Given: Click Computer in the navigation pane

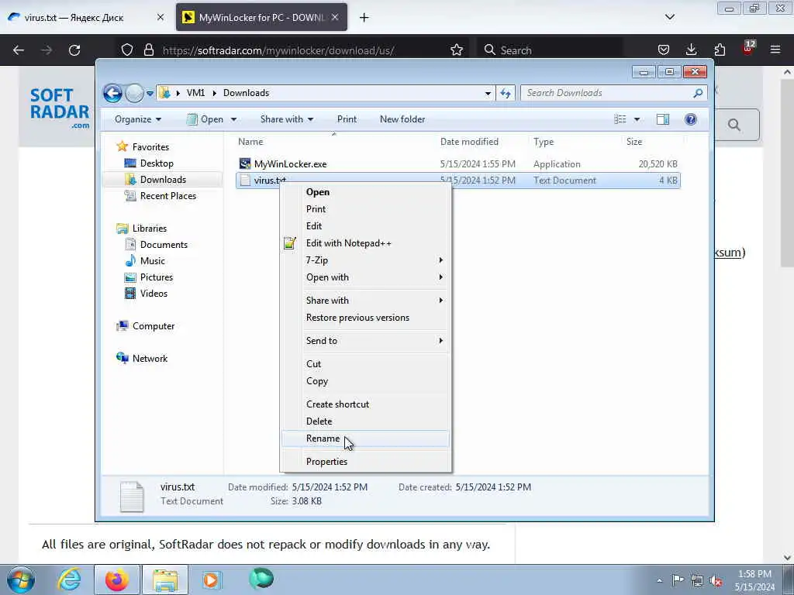Looking at the screenshot, I should (154, 326).
